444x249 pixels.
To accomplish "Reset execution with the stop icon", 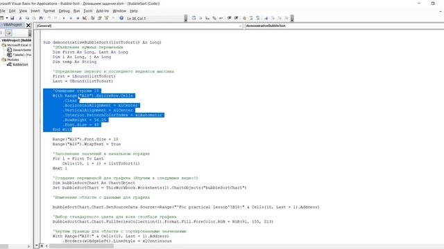I will click(78, 18).
